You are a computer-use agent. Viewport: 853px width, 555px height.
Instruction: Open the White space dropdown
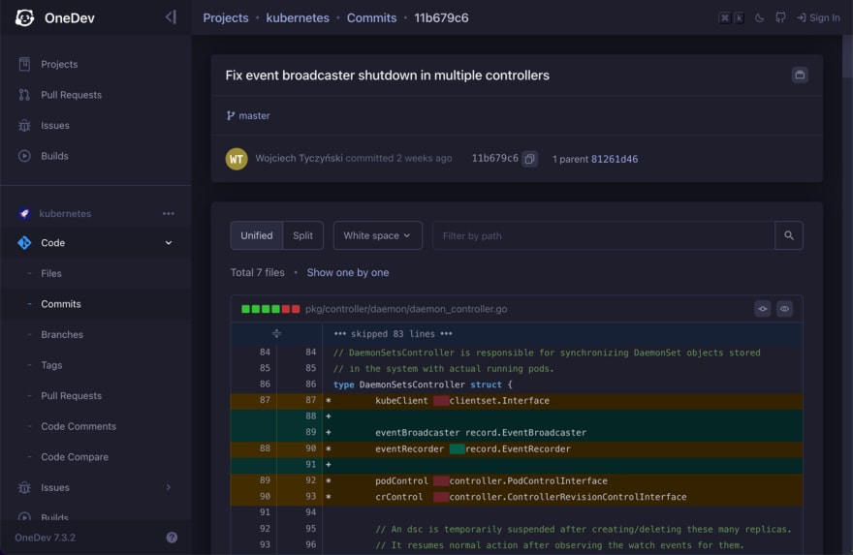click(377, 235)
